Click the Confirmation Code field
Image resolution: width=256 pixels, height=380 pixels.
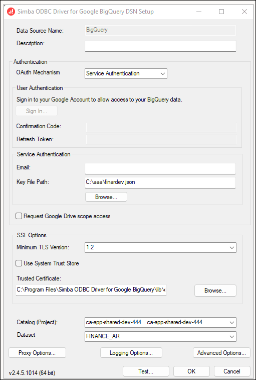pos(161,127)
